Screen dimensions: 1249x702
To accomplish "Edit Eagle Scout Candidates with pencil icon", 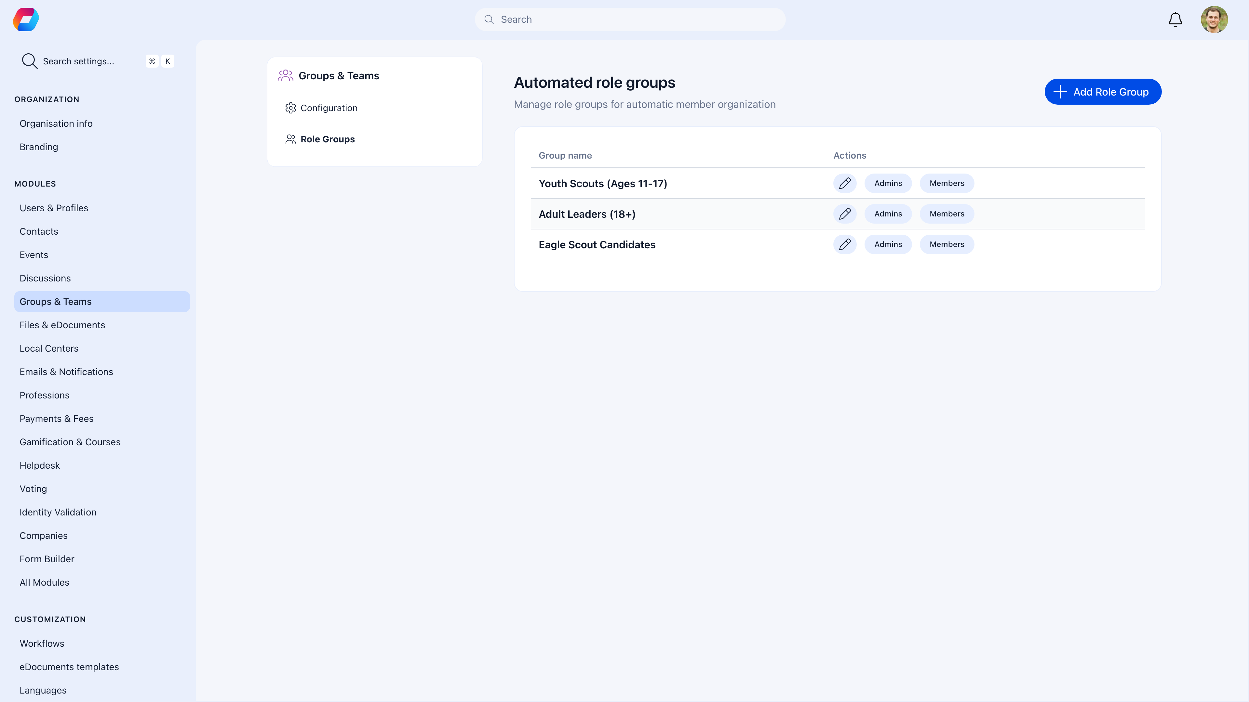I will [845, 244].
